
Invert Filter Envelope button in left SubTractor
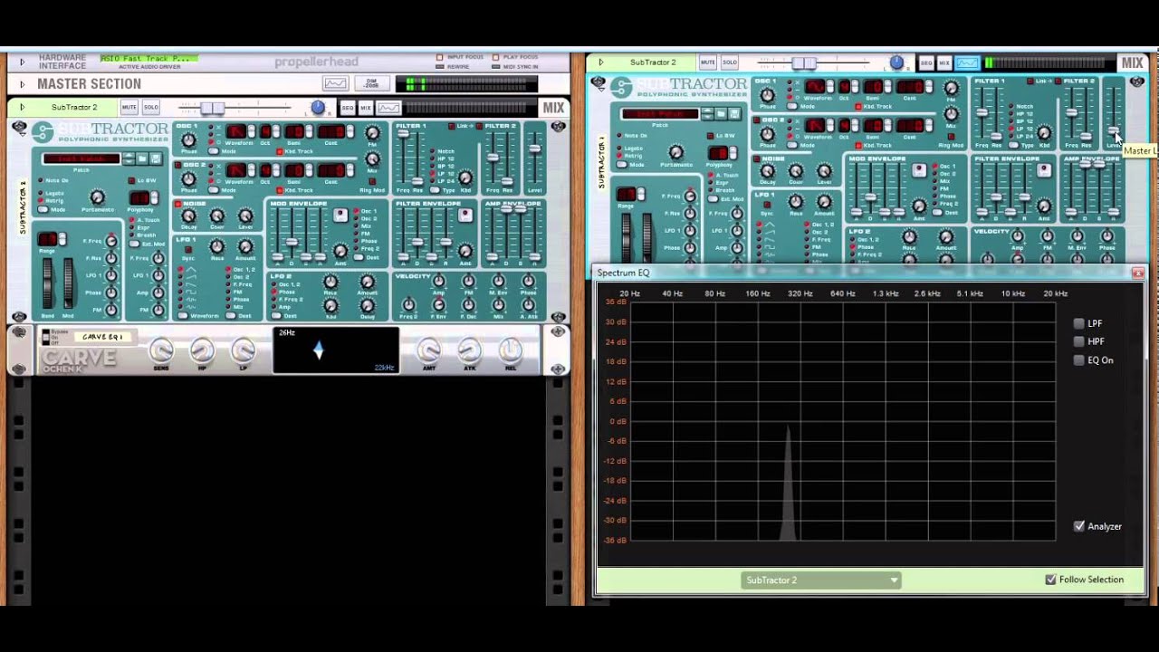[465, 216]
